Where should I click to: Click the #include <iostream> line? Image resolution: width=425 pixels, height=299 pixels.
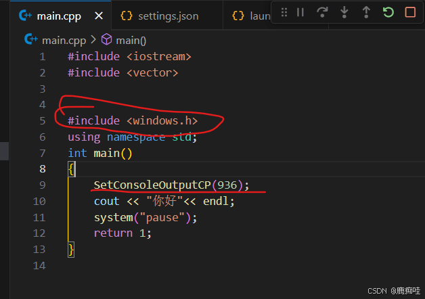(x=129, y=57)
